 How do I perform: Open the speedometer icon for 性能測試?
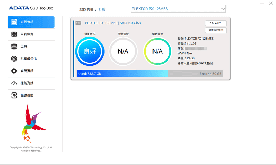click(14, 83)
